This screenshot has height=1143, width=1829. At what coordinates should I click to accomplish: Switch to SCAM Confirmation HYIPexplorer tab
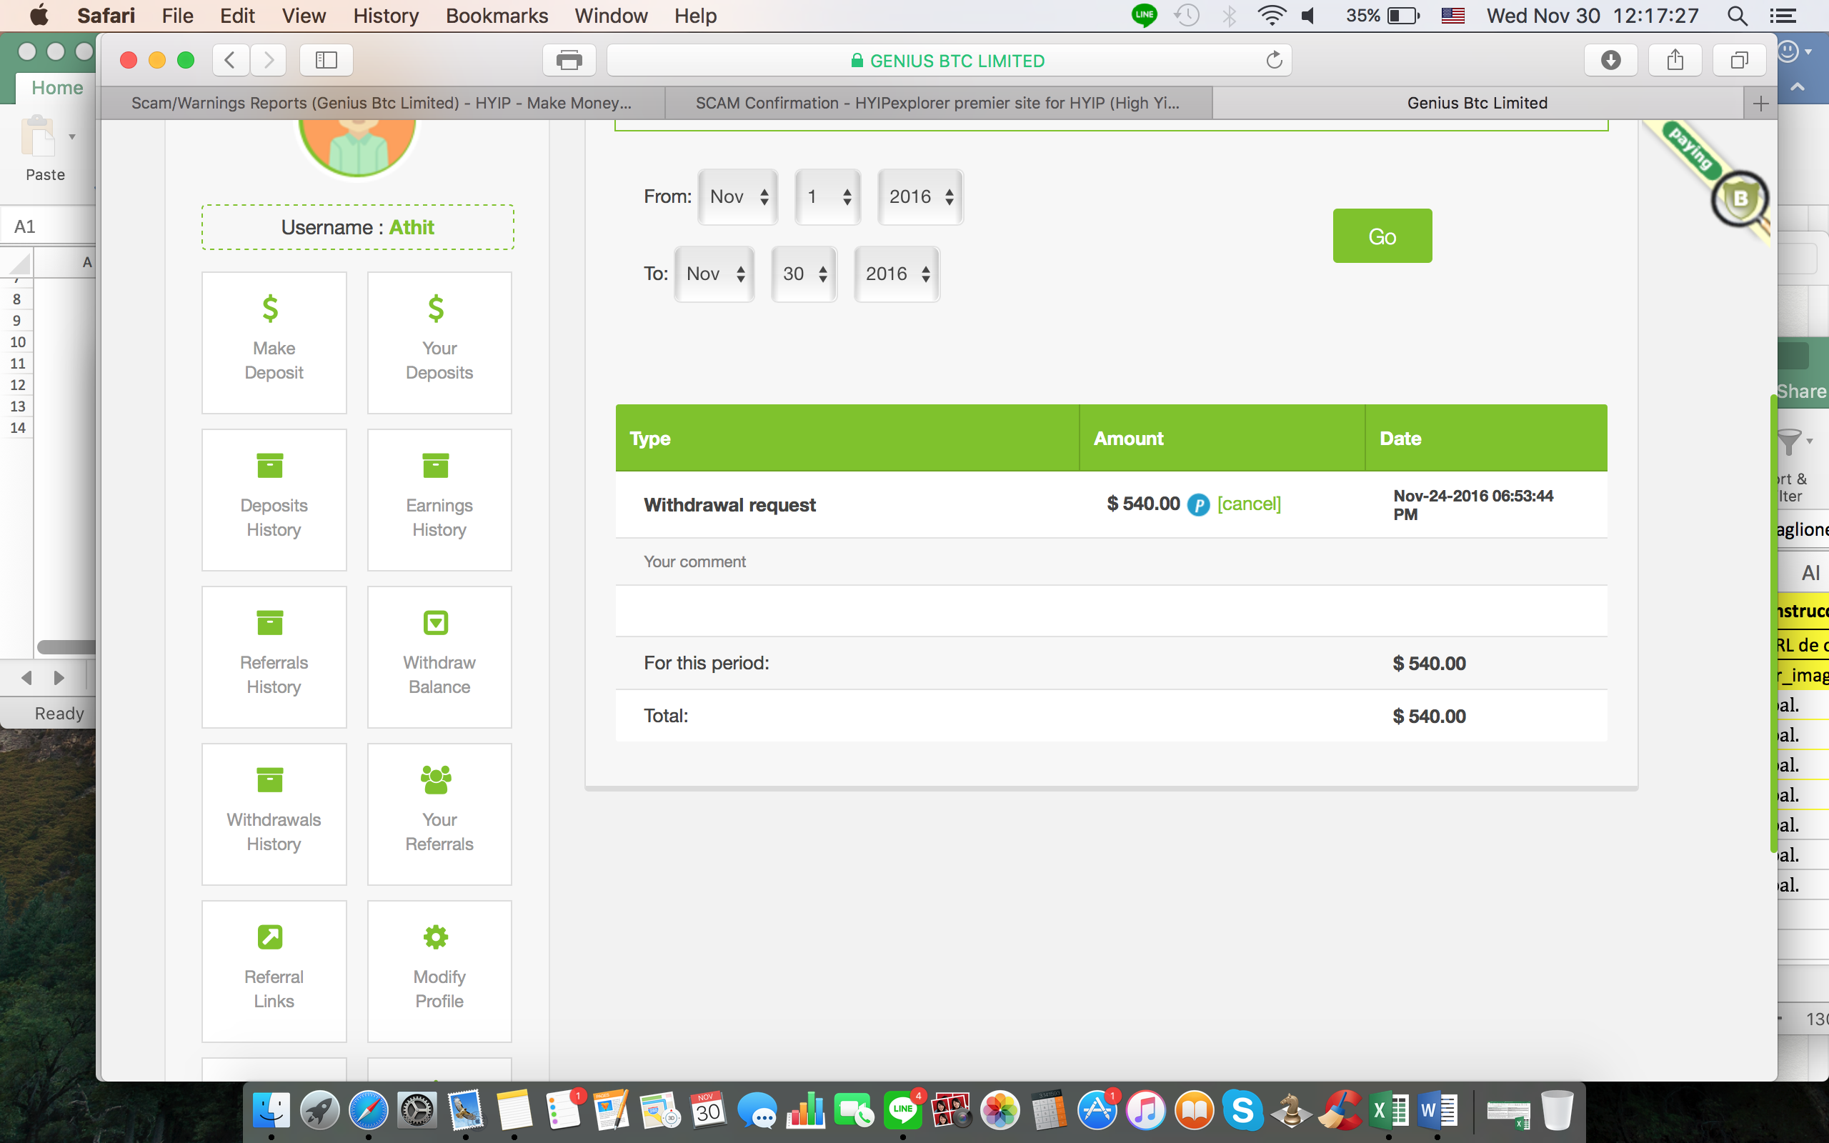937,103
